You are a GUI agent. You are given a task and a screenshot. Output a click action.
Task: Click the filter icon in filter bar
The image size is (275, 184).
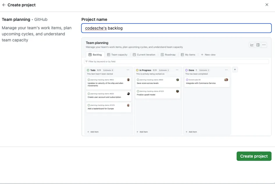coord(86,61)
